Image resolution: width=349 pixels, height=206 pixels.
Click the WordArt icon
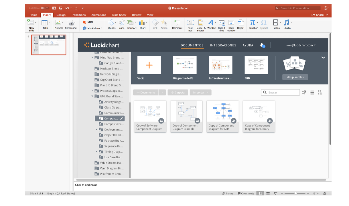(x=211, y=23)
